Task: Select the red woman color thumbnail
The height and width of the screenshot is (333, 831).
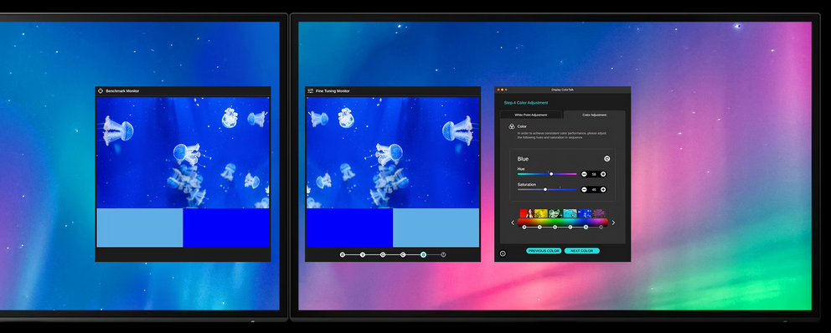Action: pyautogui.click(x=527, y=213)
